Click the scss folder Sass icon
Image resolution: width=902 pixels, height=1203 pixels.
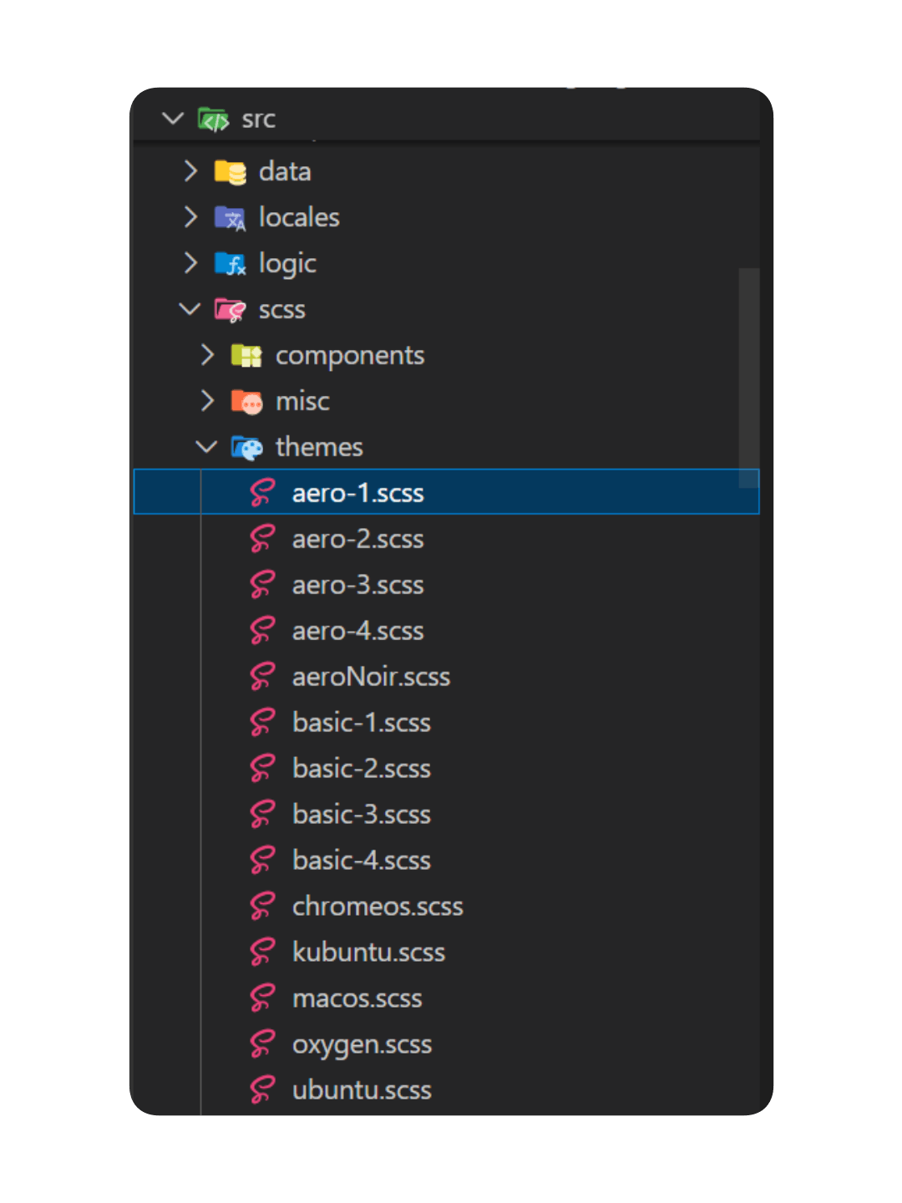coord(227,309)
